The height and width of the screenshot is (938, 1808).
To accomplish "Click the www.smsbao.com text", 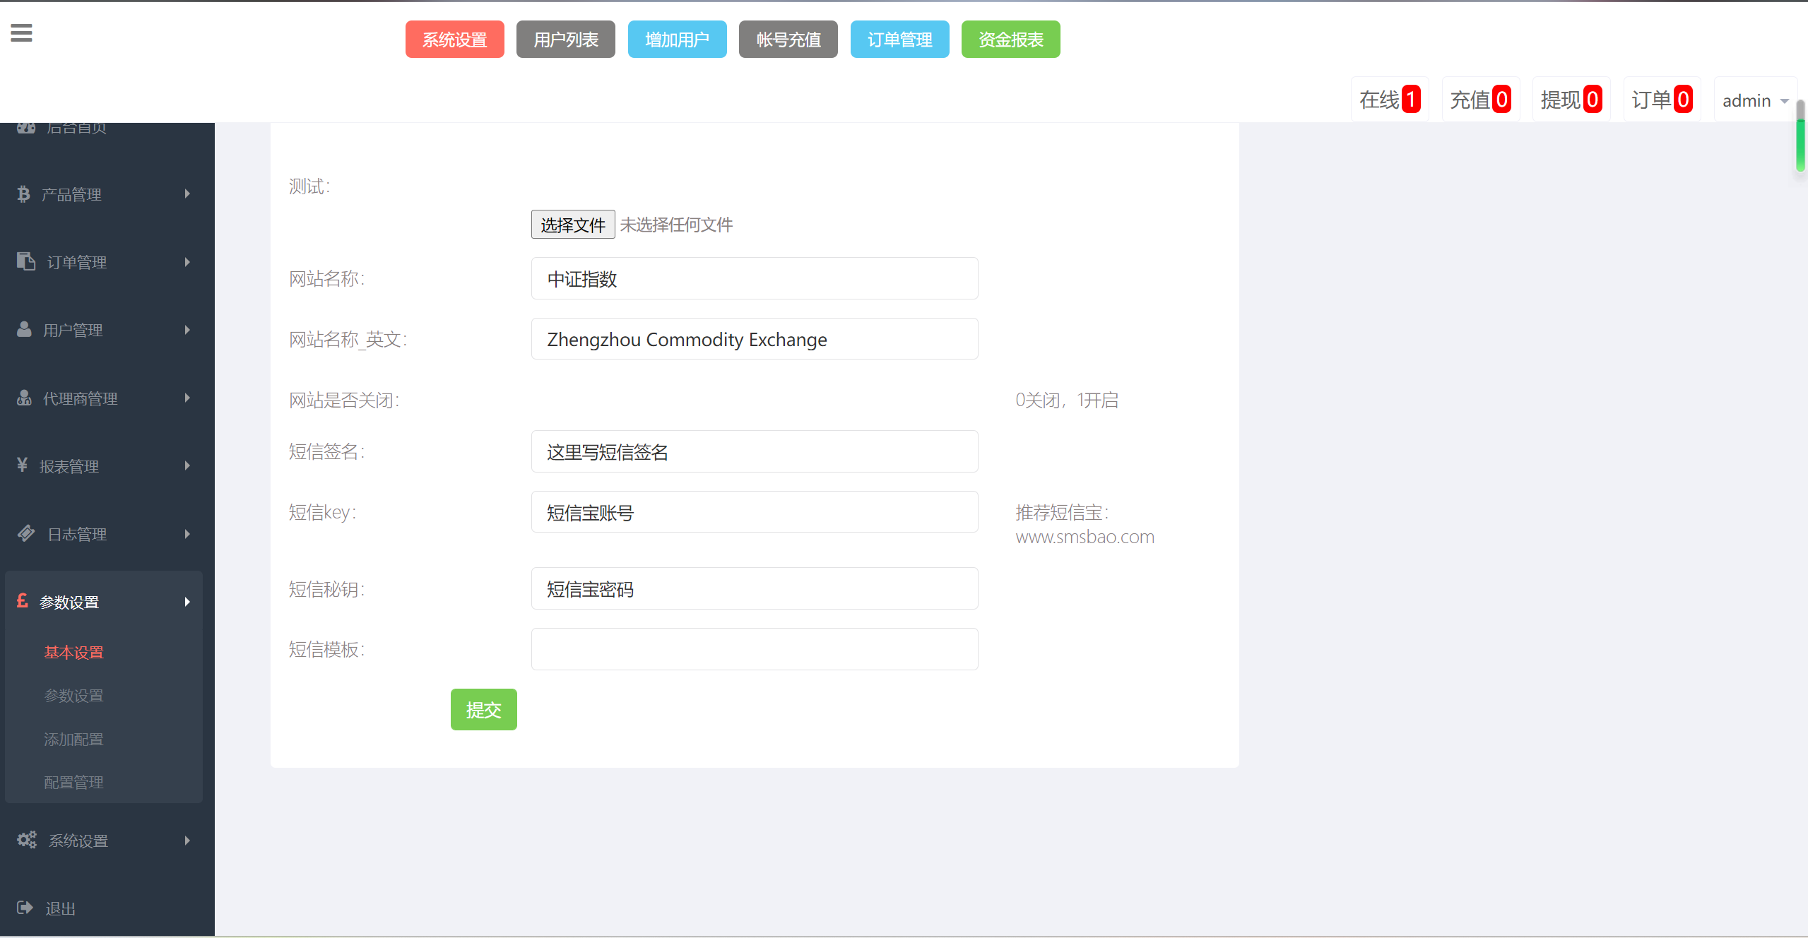I will (1085, 537).
